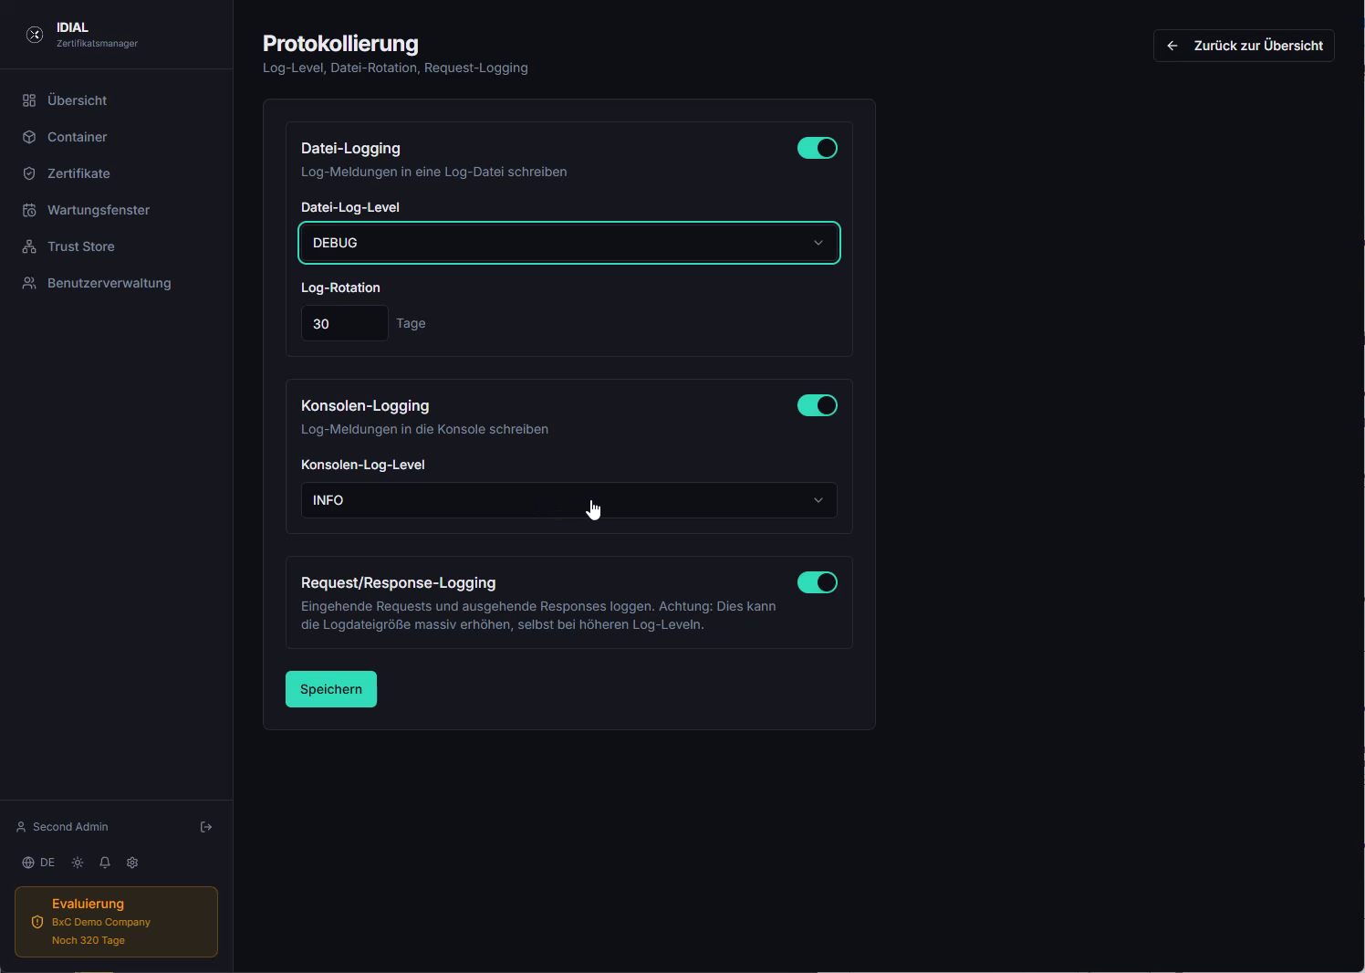The width and height of the screenshot is (1365, 973).
Task: Click the DE language label
Action: (47, 863)
